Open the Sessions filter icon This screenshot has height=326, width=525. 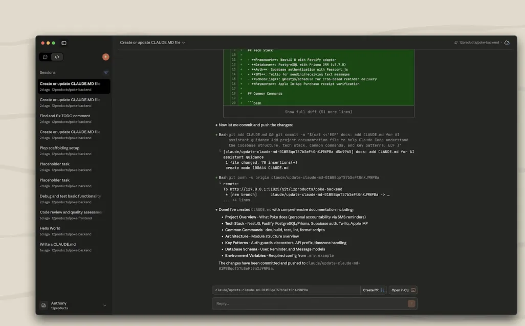(x=106, y=72)
